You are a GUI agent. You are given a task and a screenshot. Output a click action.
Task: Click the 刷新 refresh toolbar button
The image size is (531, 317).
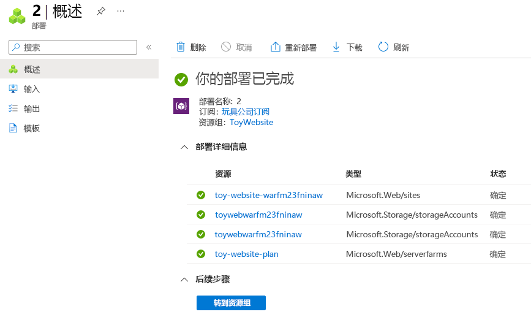pyautogui.click(x=394, y=47)
